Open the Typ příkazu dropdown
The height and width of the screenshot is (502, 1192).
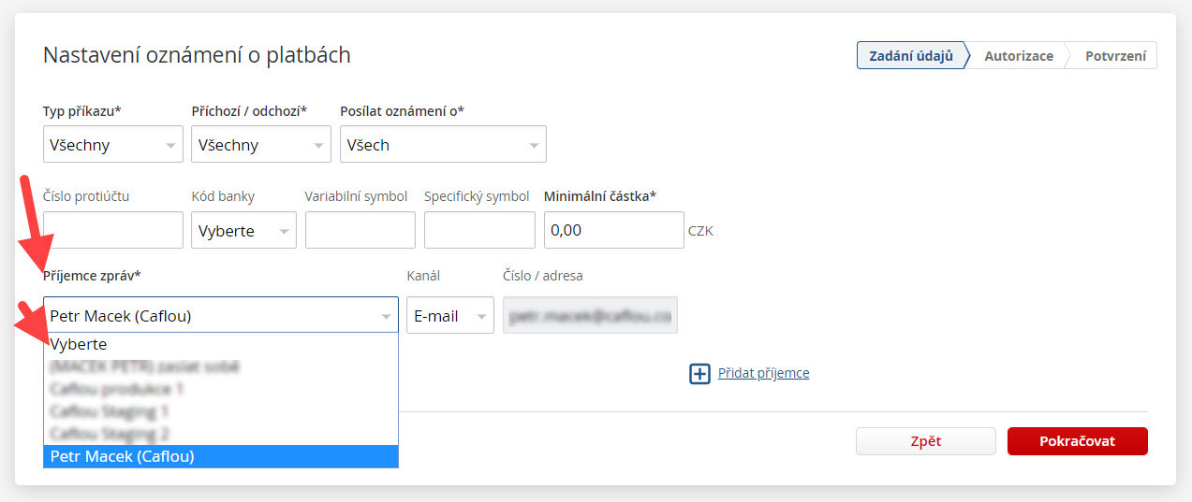pyautogui.click(x=112, y=145)
